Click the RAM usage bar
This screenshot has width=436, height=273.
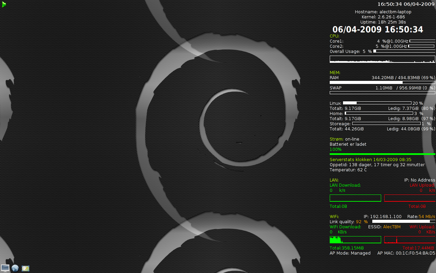tap(383, 82)
